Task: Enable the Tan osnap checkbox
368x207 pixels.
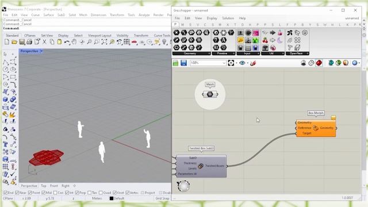Action: (90, 193)
